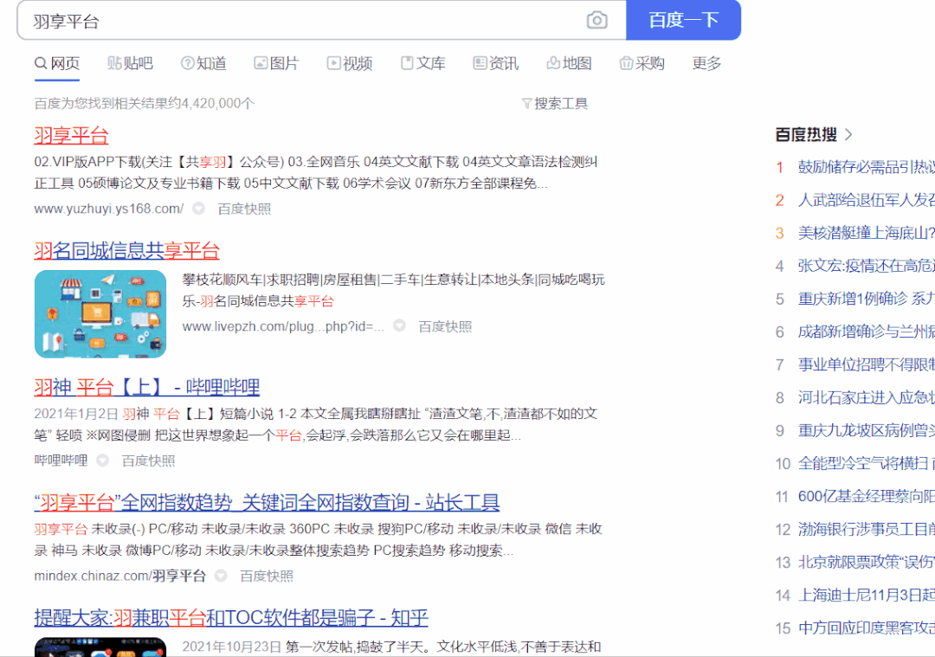
Task: Open hot search 成都新增确诊与兰州
Action: [867, 332]
